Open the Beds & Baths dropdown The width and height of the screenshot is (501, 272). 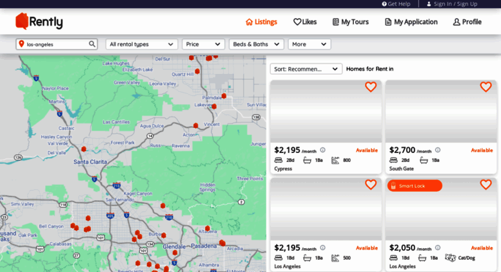[x=256, y=44]
